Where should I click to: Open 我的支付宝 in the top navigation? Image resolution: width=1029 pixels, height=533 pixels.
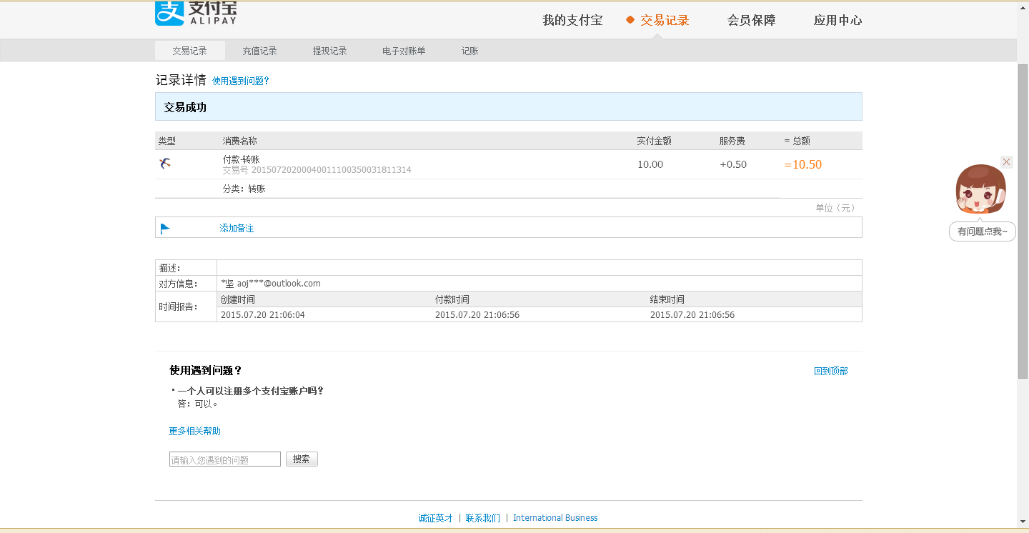click(572, 20)
